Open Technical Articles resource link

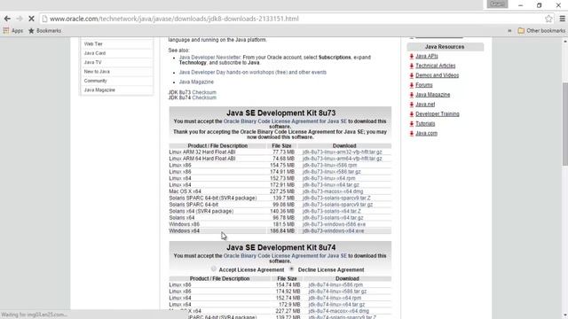436,66
